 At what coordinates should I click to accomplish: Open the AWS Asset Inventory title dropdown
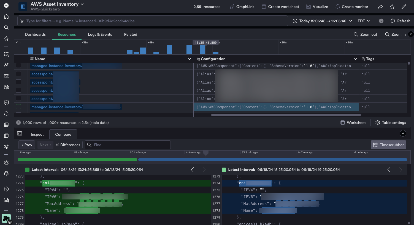[82, 4]
